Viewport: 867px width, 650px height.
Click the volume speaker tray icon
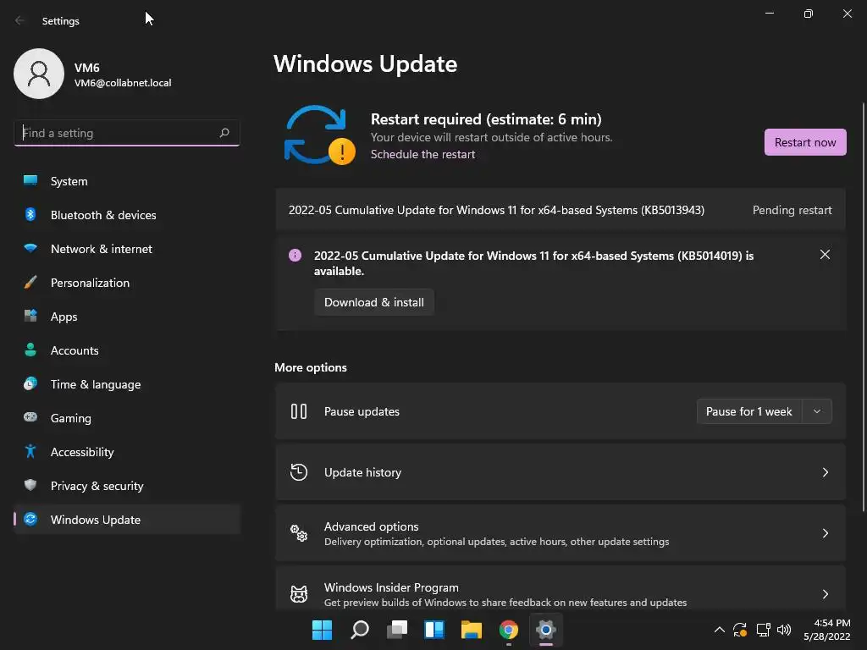784,630
